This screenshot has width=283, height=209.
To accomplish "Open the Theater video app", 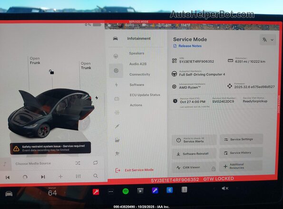I will coord(140,190).
